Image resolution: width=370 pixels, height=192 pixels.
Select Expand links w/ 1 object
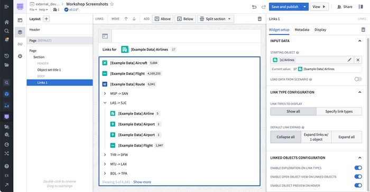(x=316, y=137)
